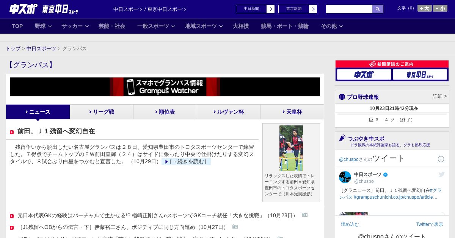Open headline 前田、J1残留へ変幻自在
The width and height of the screenshot is (455, 238).
point(56,131)
